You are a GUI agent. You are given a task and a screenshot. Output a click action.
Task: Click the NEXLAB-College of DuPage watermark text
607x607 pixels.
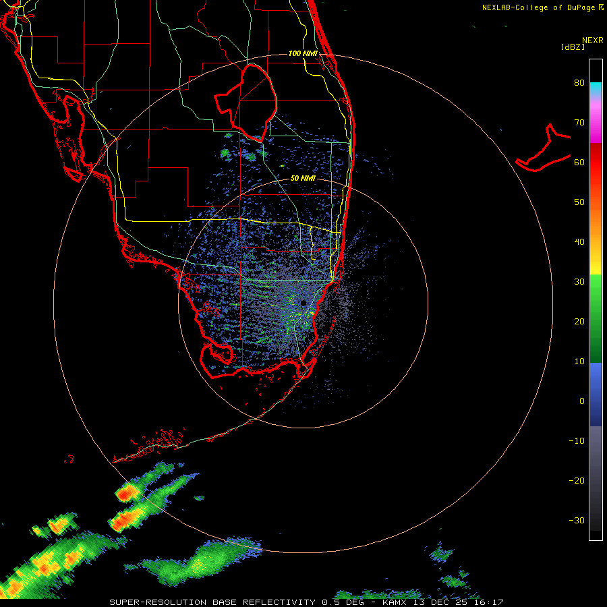[x=542, y=7]
